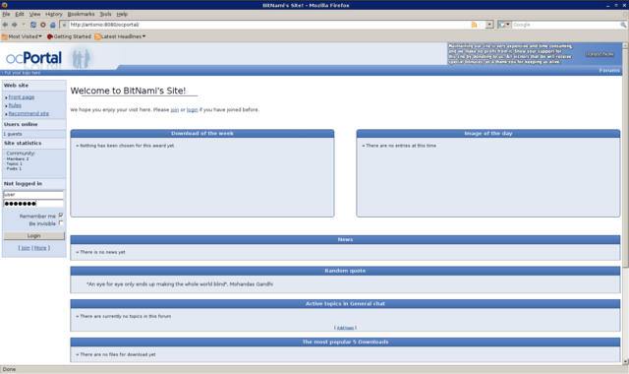The width and height of the screenshot is (629, 374).
Task: Click the username field containing 'user'
Action: pyautogui.click(x=33, y=195)
